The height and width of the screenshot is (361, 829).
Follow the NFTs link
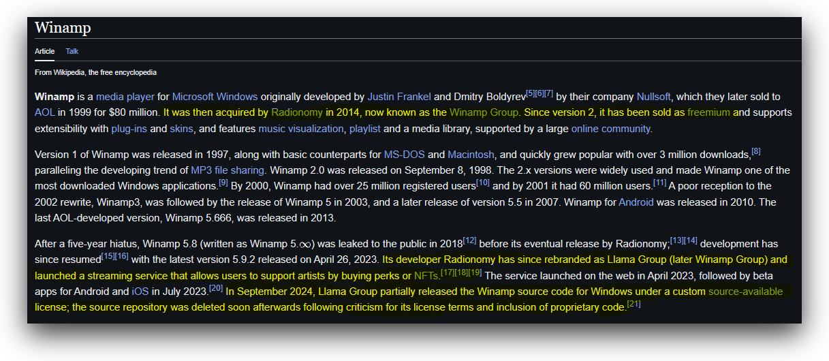click(427, 276)
